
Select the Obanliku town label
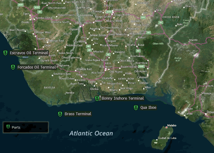(190, 6)
